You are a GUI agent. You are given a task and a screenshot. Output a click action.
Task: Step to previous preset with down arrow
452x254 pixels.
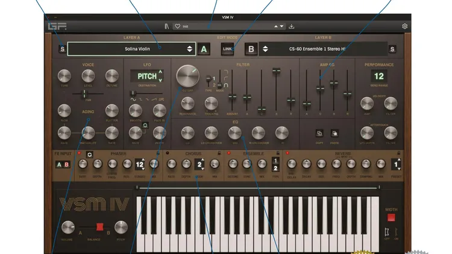281,27
